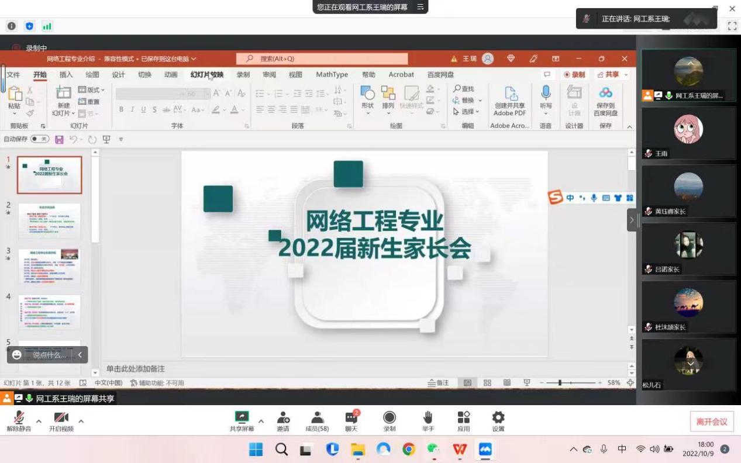Viewport: 741px width, 463px height.
Task: Click the Share Screen icon in meeting toolbar
Action: (x=242, y=417)
